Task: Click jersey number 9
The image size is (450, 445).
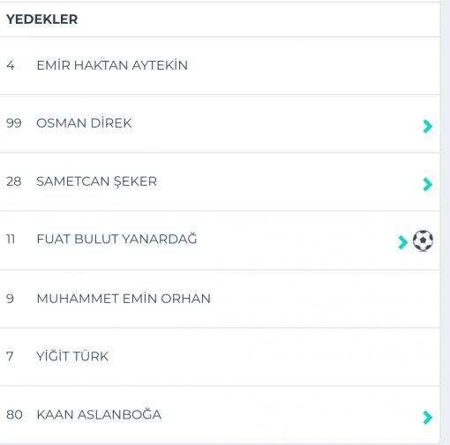Action: click(10, 299)
